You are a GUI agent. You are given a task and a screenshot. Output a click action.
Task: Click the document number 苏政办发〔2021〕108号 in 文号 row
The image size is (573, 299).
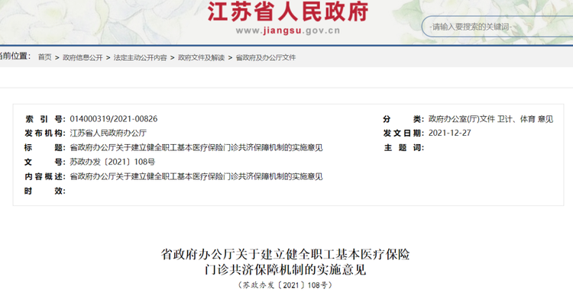click(x=112, y=162)
